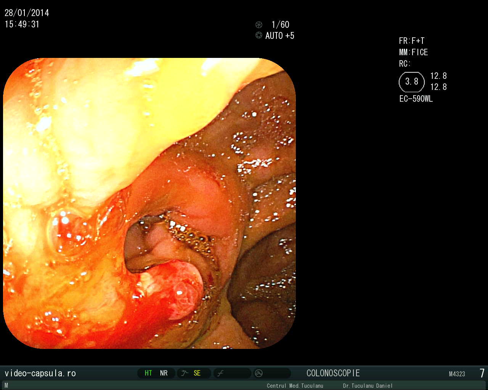488x390 pixels.
Task: Click the 1/60 shutter speed value
Action: click(280, 25)
